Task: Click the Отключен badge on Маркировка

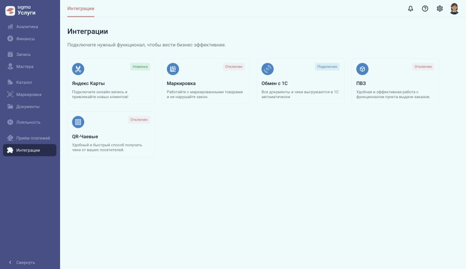Action: pyautogui.click(x=233, y=67)
